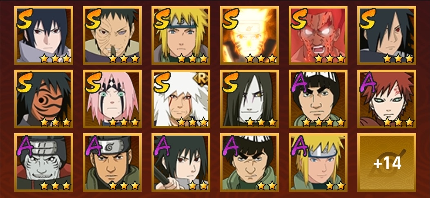Choose the A-rank blond ninja with two stars

pos(318,163)
